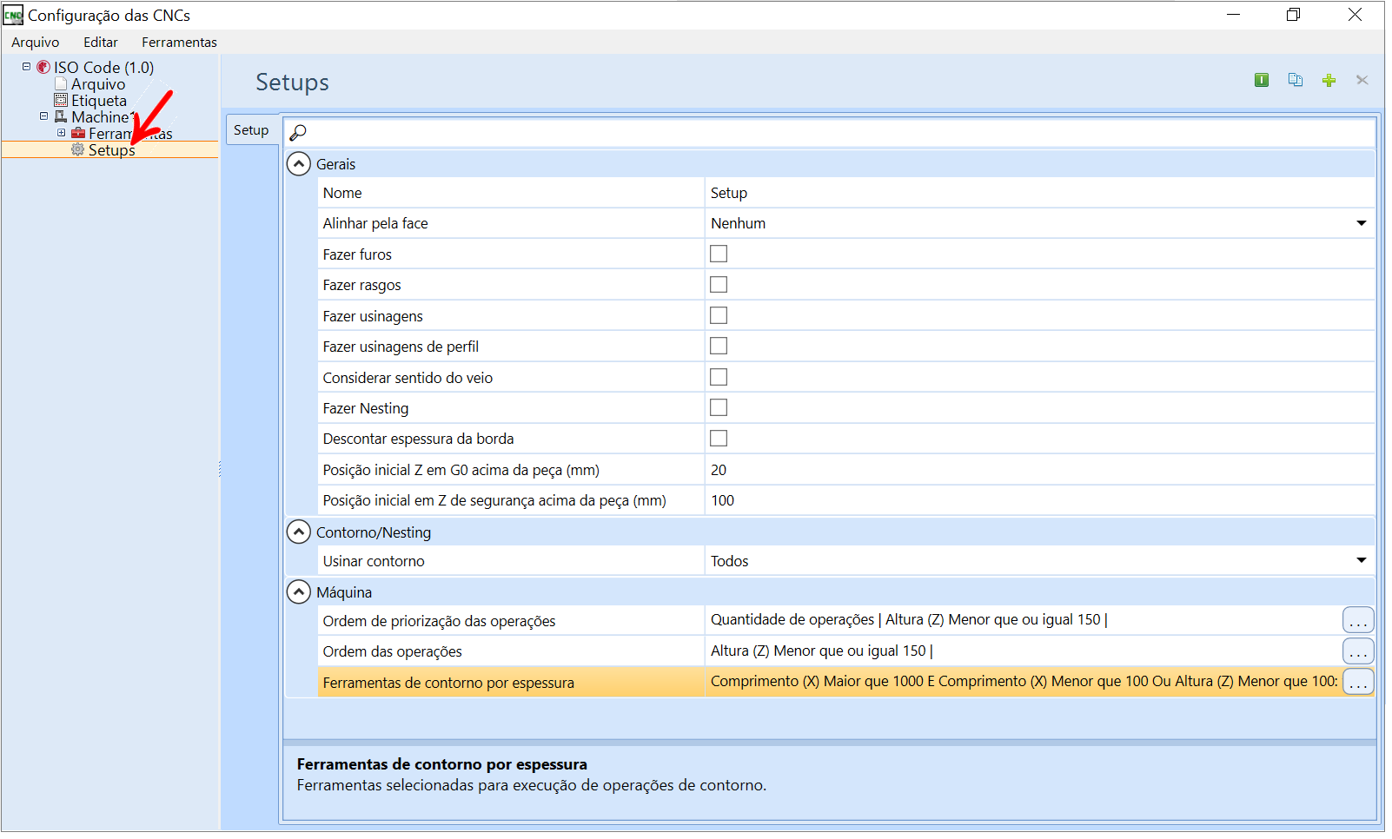1392x839 pixels.
Task: Collapse the Machine tree node
Action: point(43,116)
